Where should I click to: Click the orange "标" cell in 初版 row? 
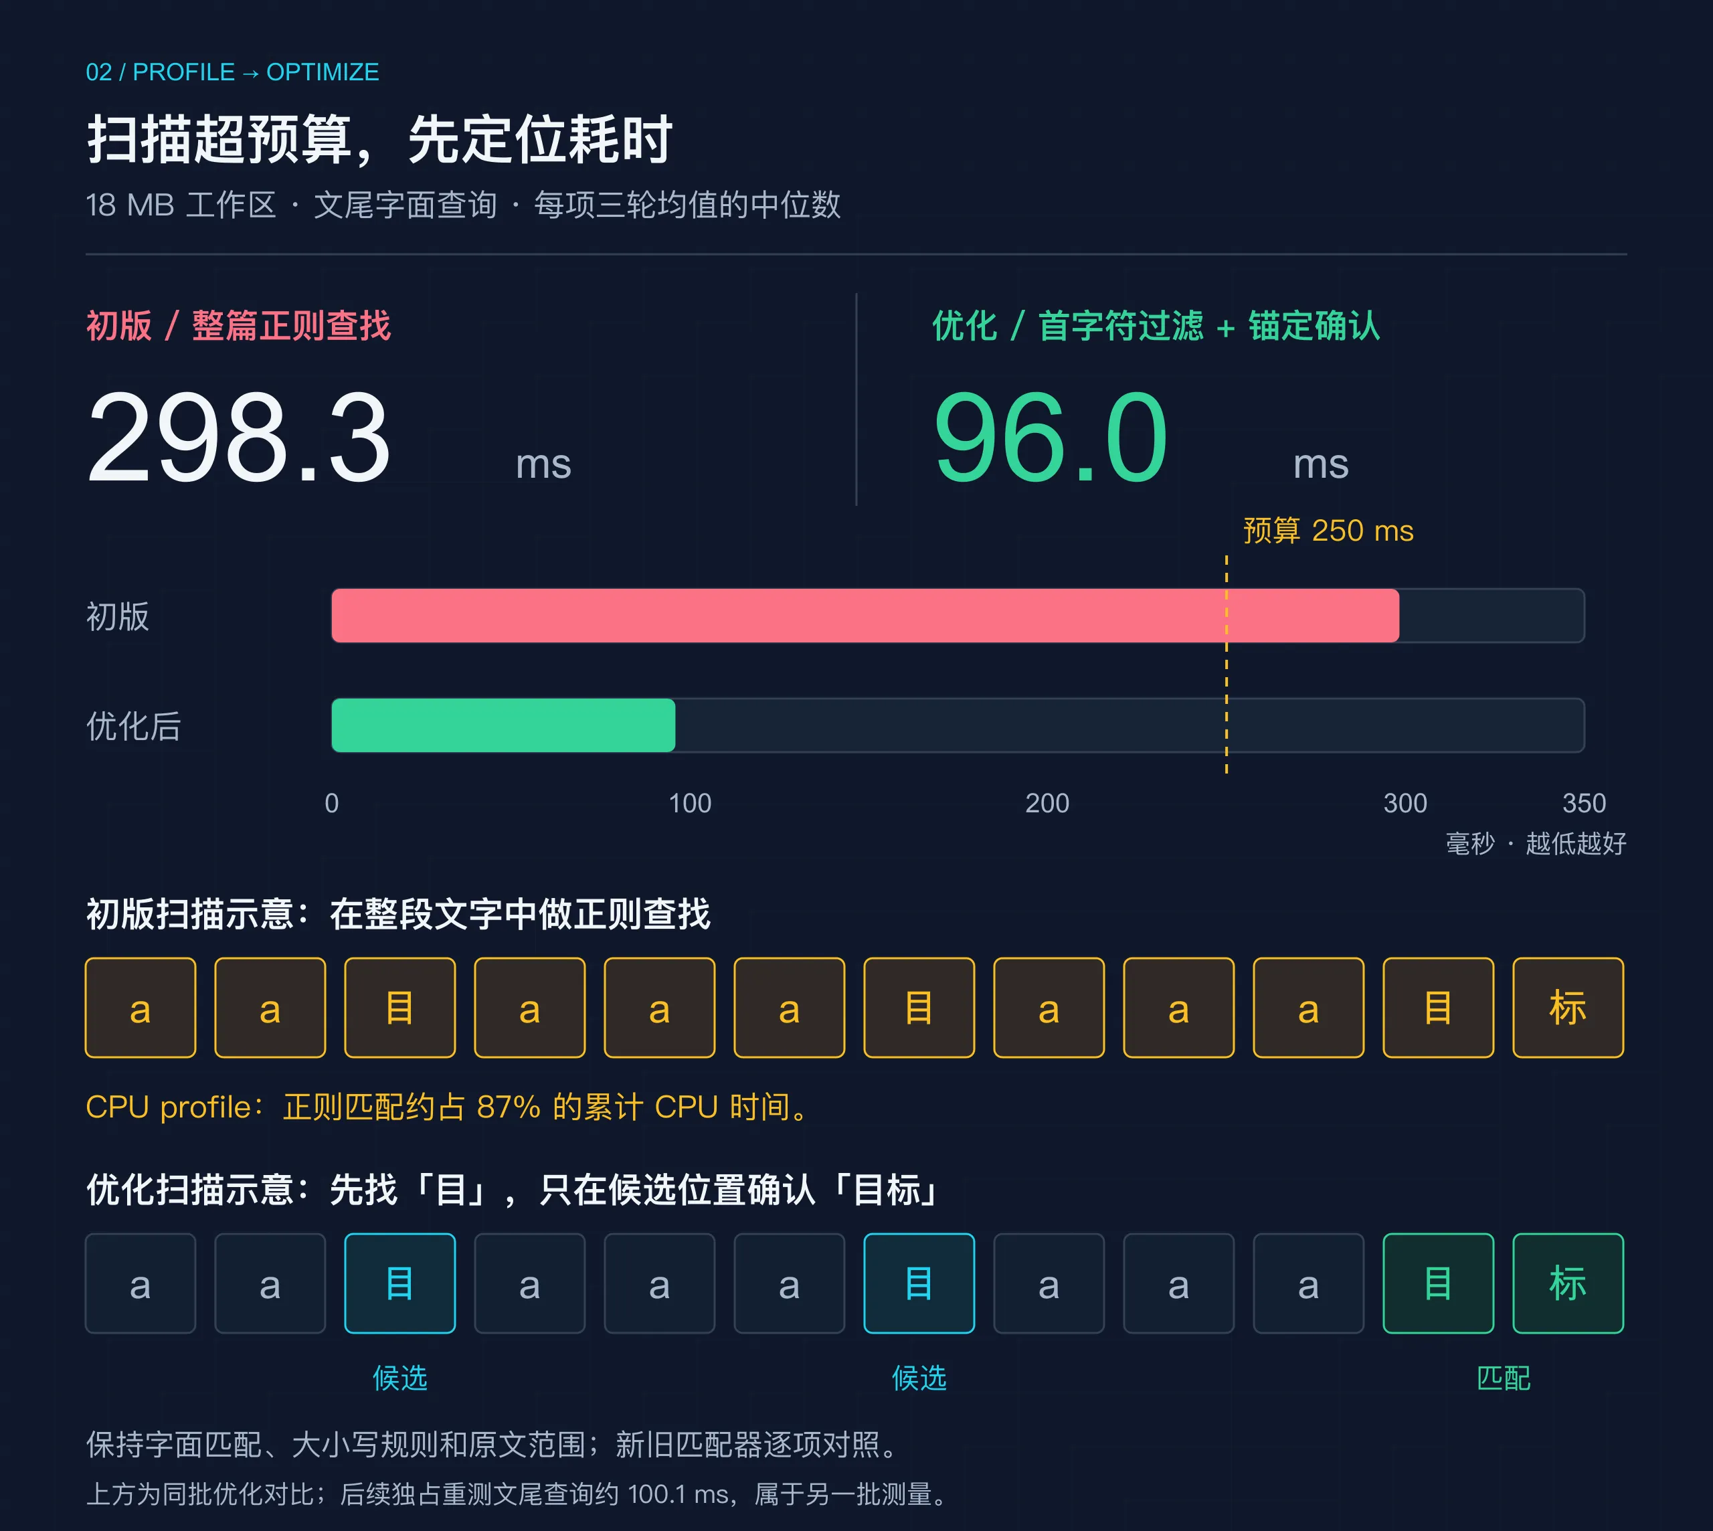point(1568,1008)
